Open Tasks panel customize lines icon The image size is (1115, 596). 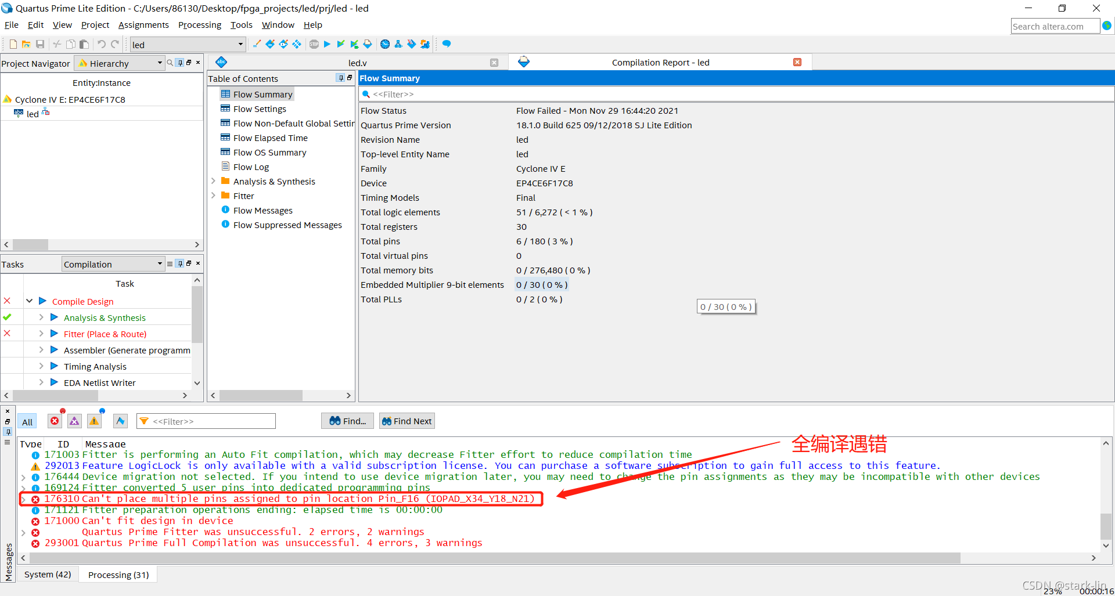[170, 263]
